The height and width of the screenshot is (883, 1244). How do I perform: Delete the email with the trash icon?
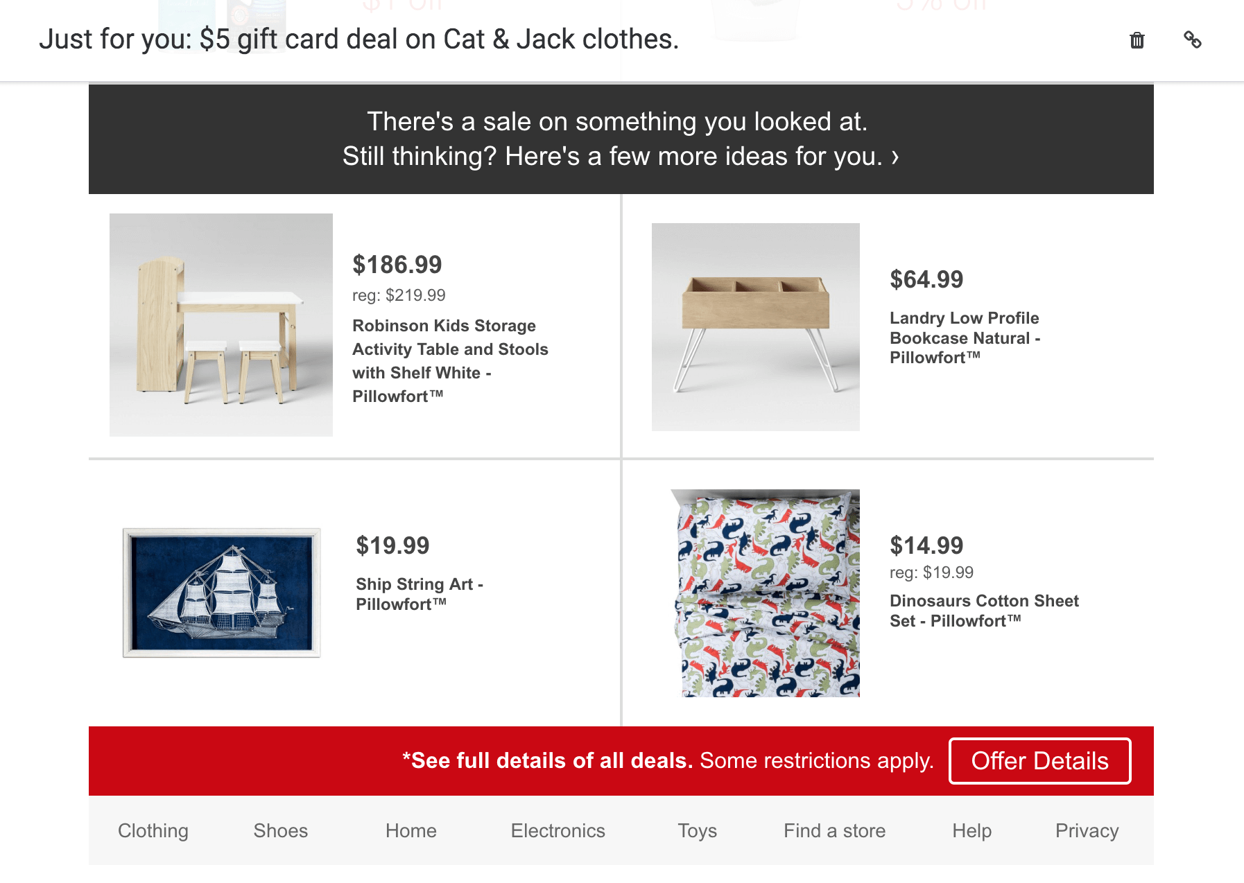point(1137,40)
